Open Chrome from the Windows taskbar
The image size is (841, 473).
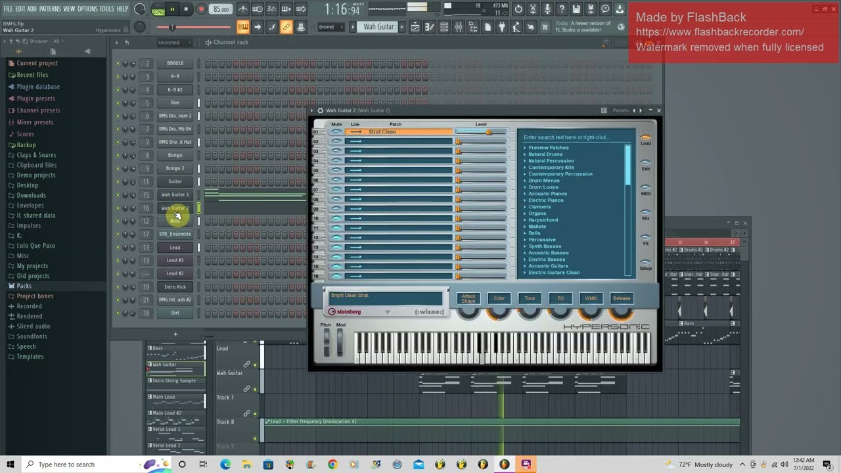tap(332, 464)
